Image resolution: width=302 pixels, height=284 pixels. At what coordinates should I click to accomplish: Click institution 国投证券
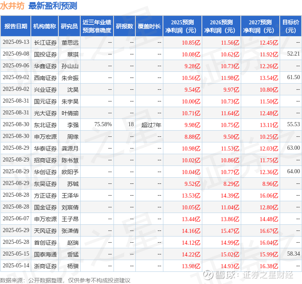(45, 54)
